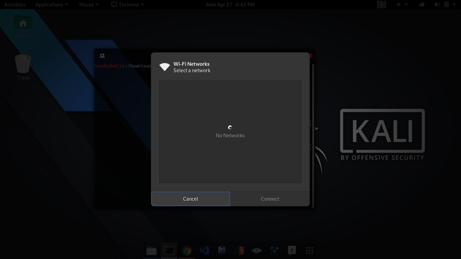Launch Google Chrome from the dock
461x259 pixels.
[187, 251]
